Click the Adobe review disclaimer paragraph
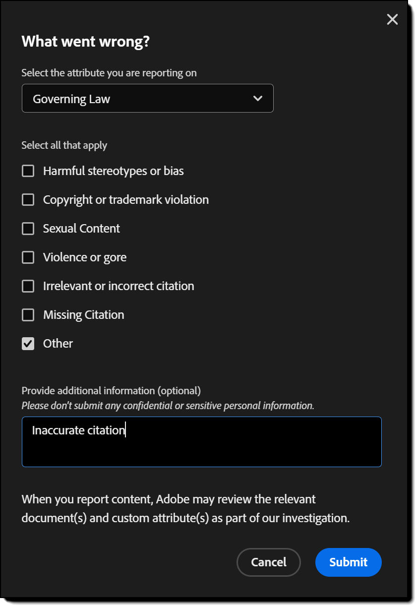The image size is (416, 606). point(185,508)
